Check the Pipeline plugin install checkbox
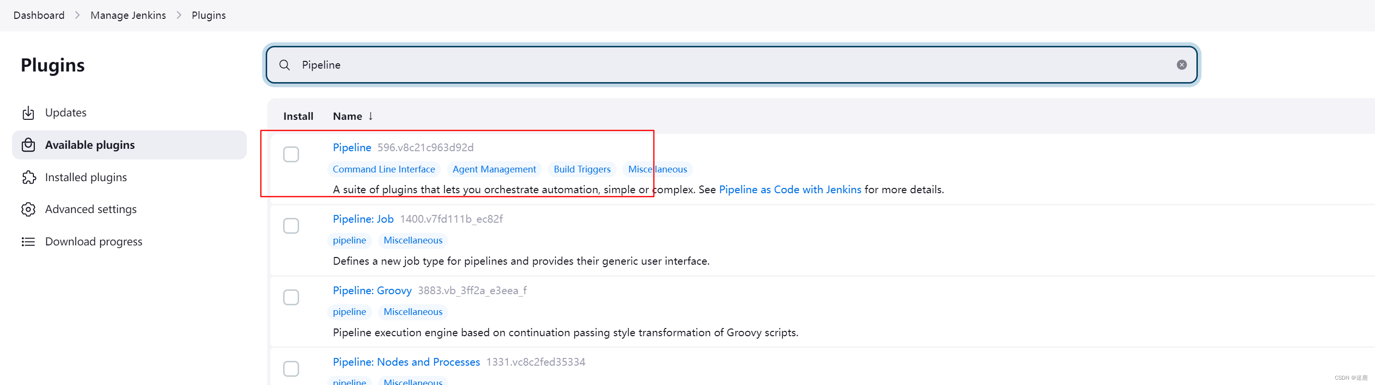 point(291,155)
